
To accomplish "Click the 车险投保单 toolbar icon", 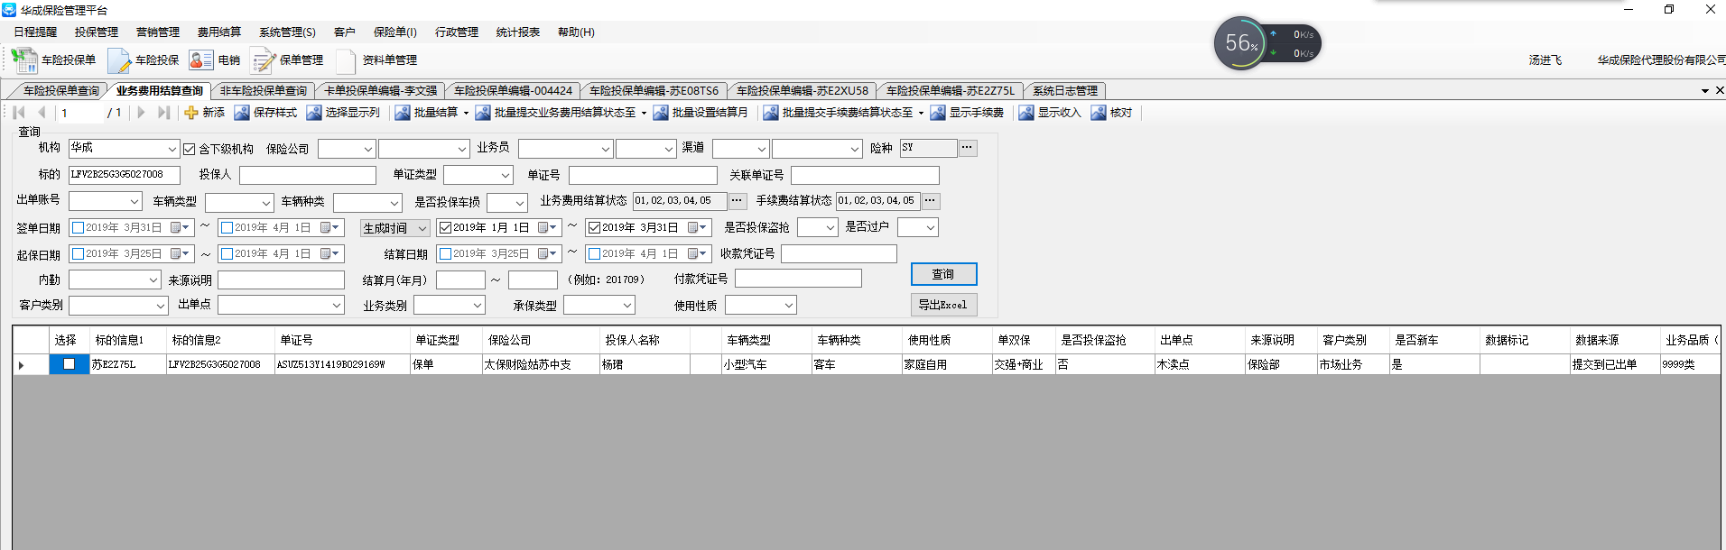I will [x=24, y=60].
